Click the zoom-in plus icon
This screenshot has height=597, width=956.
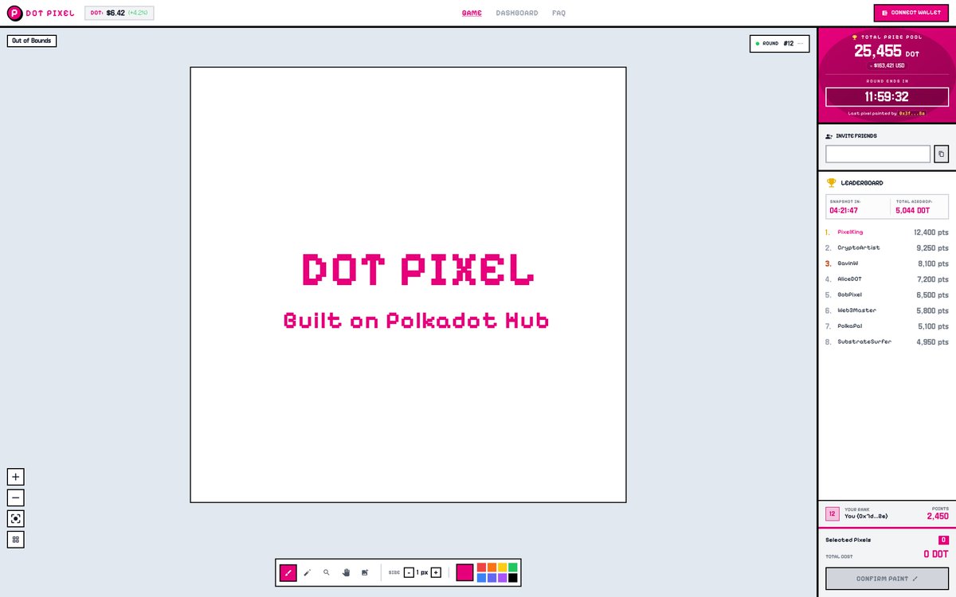pyautogui.click(x=15, y=475)
